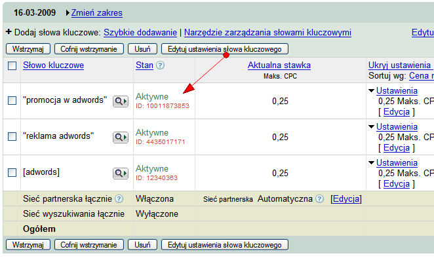Check the box for "reklama adwords"

click(12, 136)
